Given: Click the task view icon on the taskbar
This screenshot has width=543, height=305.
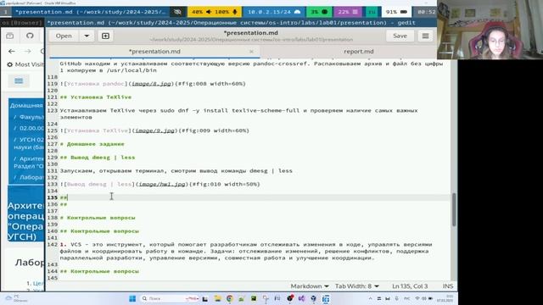Looking at the screenshot, I should click(x=205, y=299).
